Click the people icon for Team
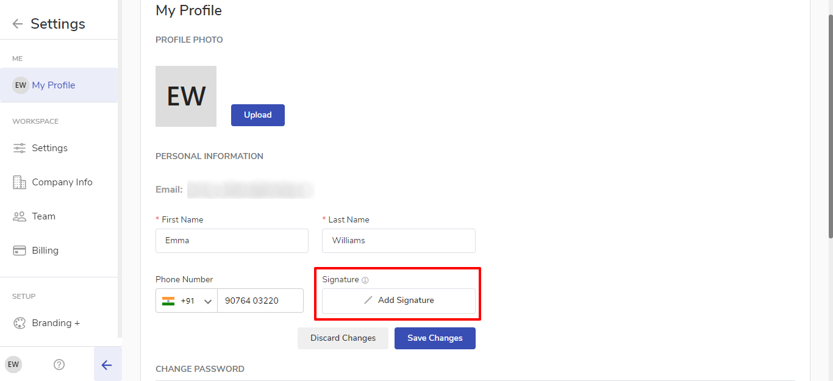833x381 pixels. [20, 216]
